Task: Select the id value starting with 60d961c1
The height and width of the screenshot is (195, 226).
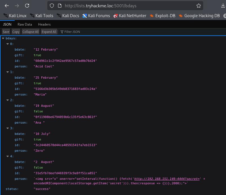Action: pyautogui.click(x=65, y=61)
